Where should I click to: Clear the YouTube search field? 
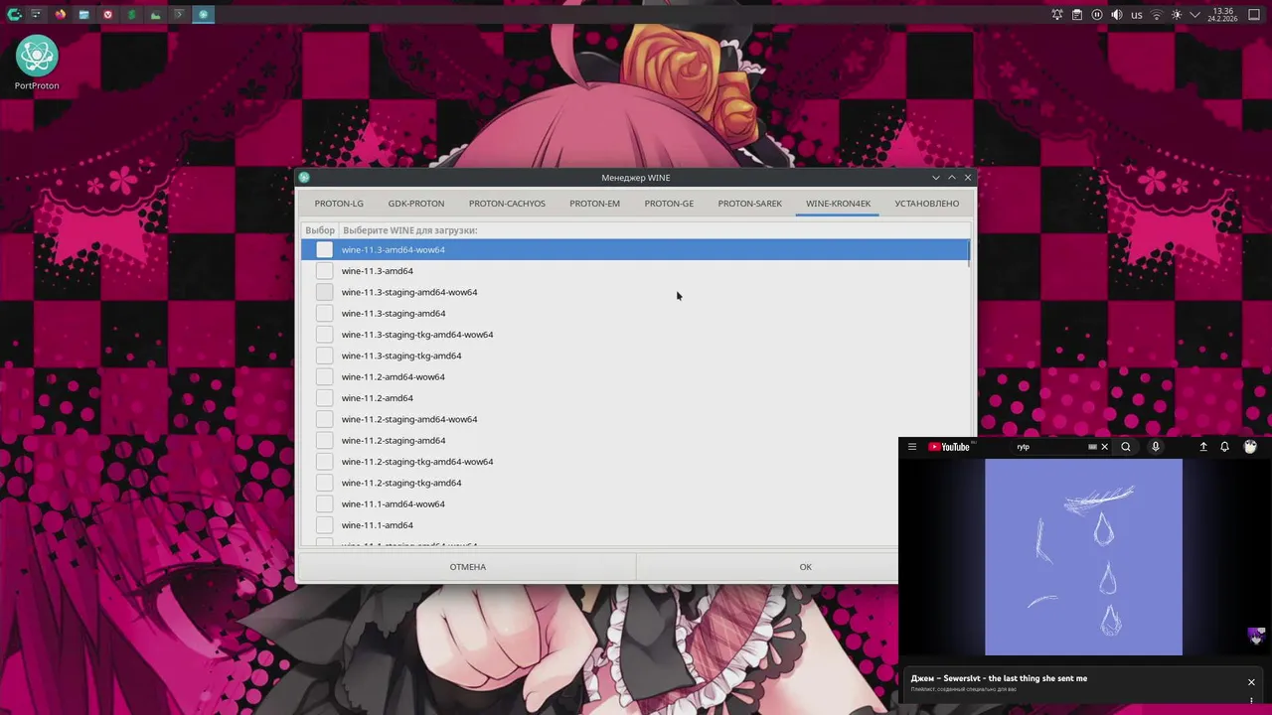click(1104, 447)
